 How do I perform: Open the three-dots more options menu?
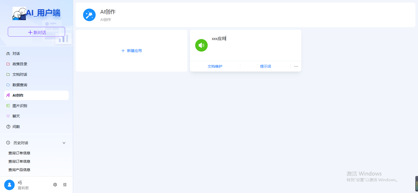point(296,66)
